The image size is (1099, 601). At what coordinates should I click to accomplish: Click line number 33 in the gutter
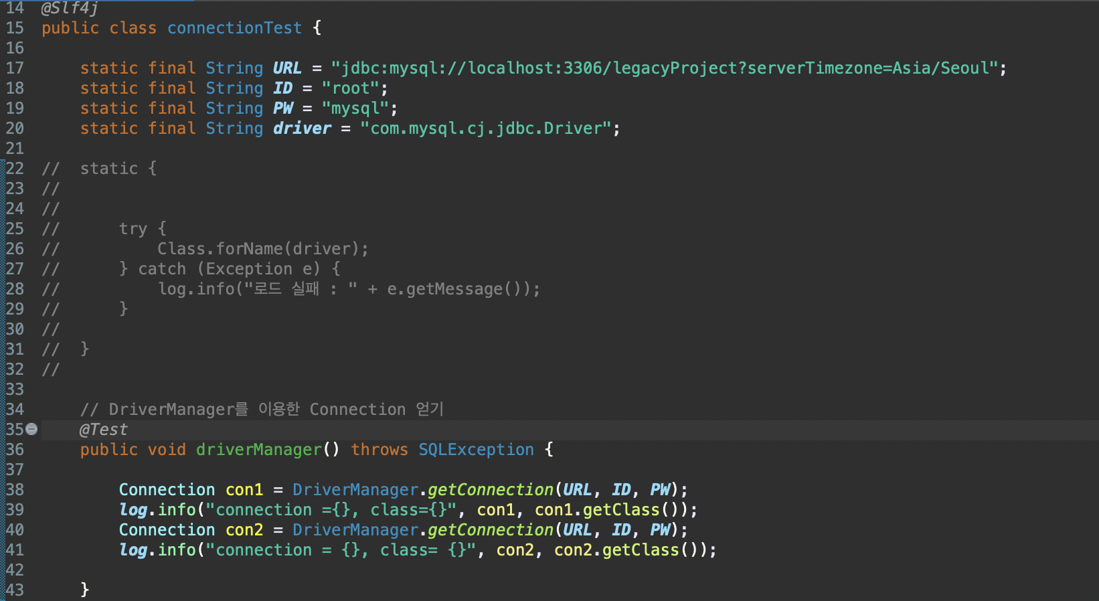pyautogui.click(x=15, y=390)
